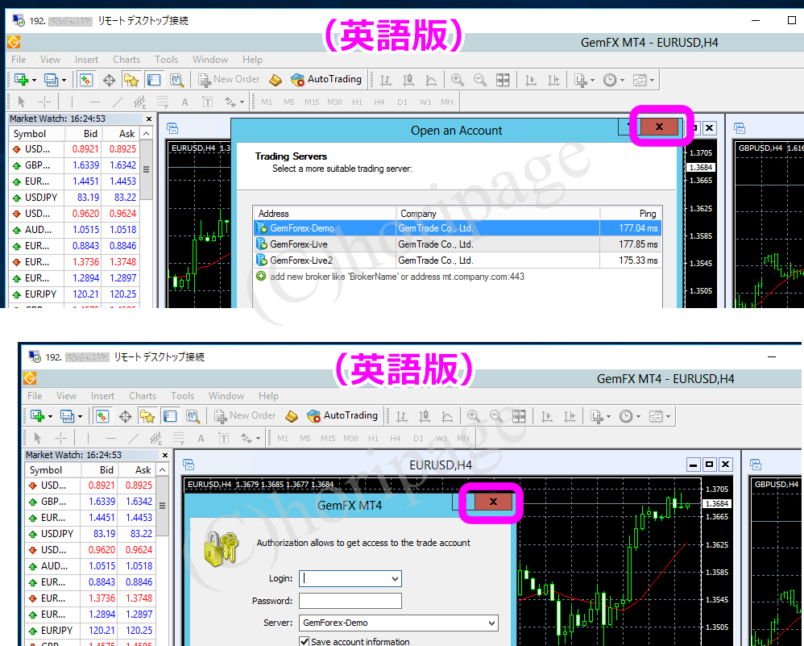The image size is (804, 646).
Task: Expand New Chart dropdown arrow in upper toolbar
Action: 34,80
